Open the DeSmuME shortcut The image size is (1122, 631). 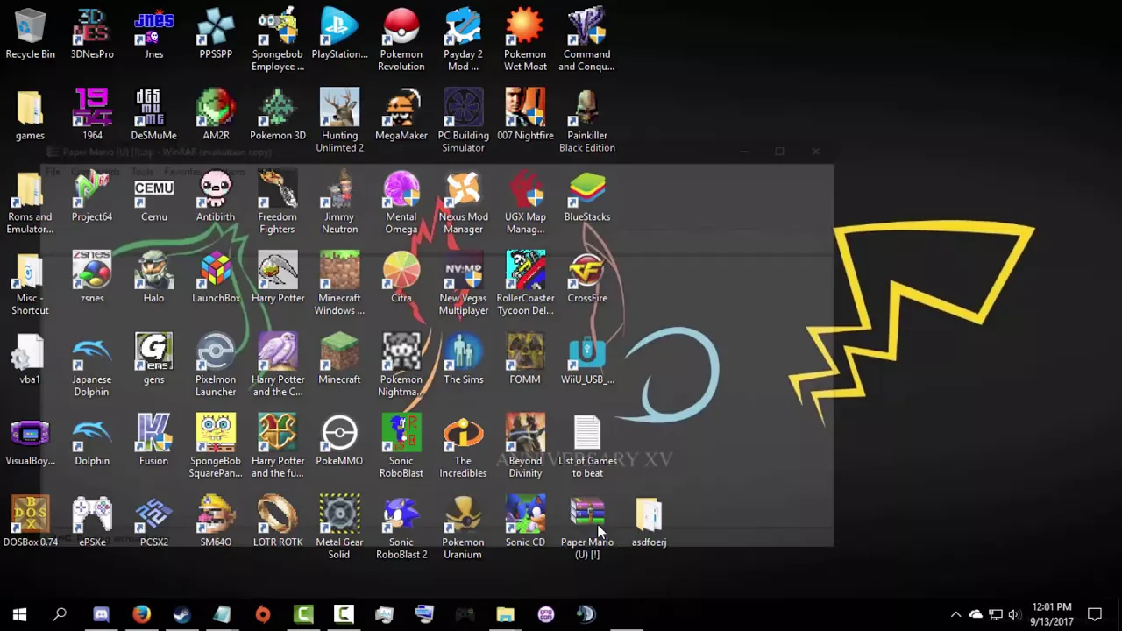click(154, 116)
